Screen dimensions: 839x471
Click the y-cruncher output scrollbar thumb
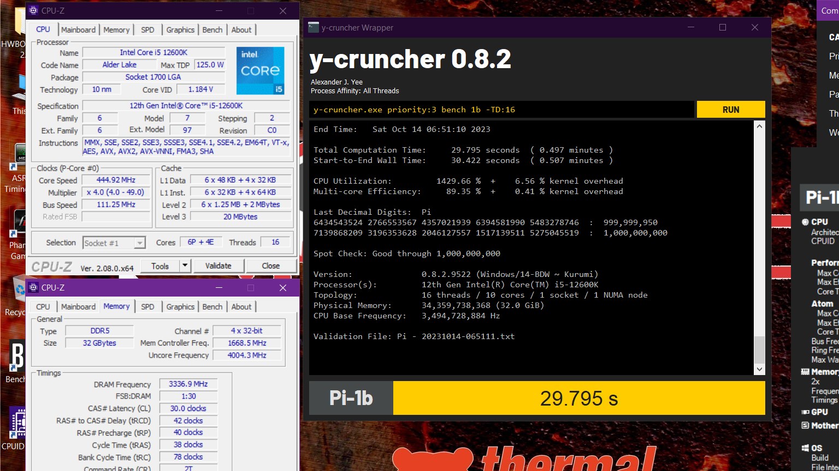click(x=759, y=350)
